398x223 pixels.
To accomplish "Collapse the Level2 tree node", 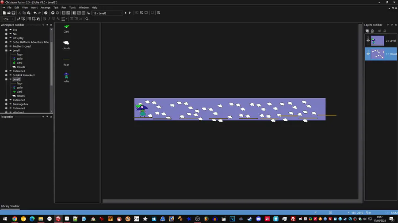I will click(x=6, y=79).
